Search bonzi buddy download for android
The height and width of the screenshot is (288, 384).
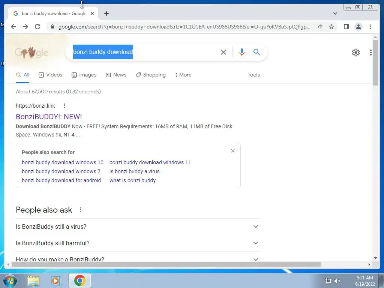tap(61, 180)
